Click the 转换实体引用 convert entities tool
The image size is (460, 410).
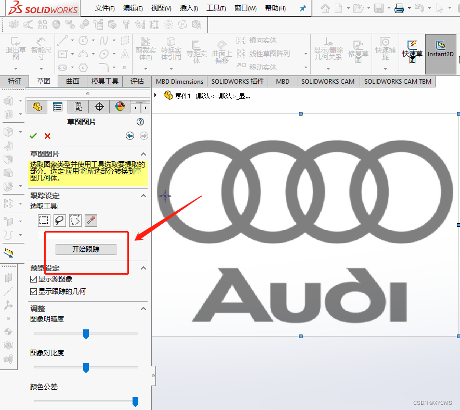coord(171,49)
